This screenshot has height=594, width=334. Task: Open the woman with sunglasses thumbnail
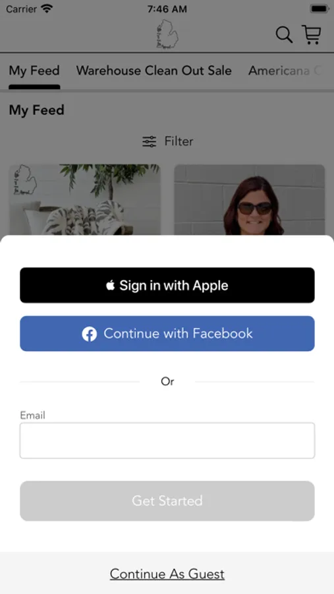click(x=249, y=199)
